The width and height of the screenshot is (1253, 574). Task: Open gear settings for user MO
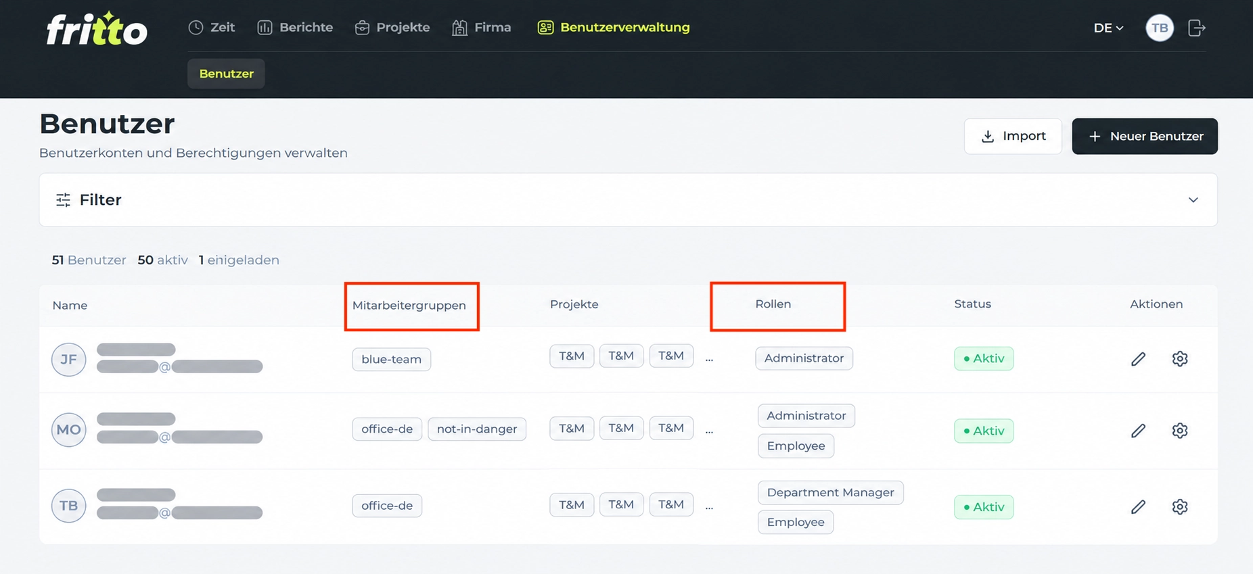(1180, 431)
